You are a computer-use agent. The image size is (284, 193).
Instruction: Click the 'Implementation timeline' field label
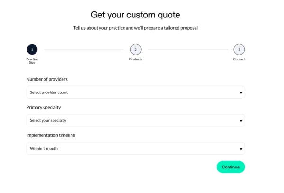pyautogui.click(x=51, y=135)
